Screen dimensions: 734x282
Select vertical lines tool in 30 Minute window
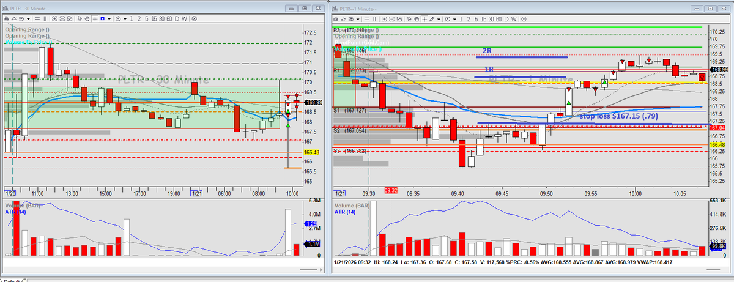(45, 19)
